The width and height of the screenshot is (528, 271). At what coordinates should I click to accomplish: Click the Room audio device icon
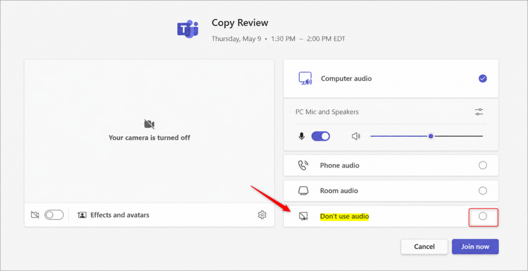point(303,191)
